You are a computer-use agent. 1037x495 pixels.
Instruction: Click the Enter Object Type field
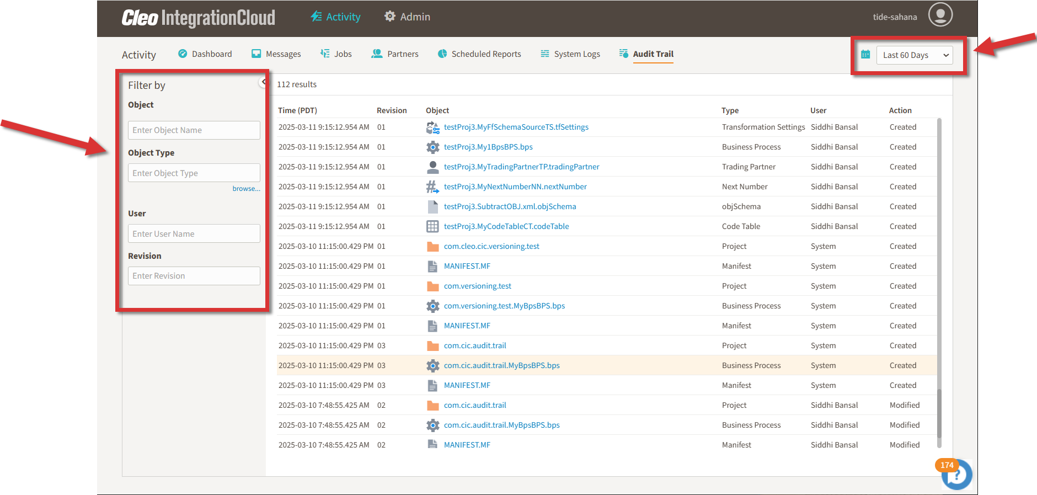tap(194, 173)
